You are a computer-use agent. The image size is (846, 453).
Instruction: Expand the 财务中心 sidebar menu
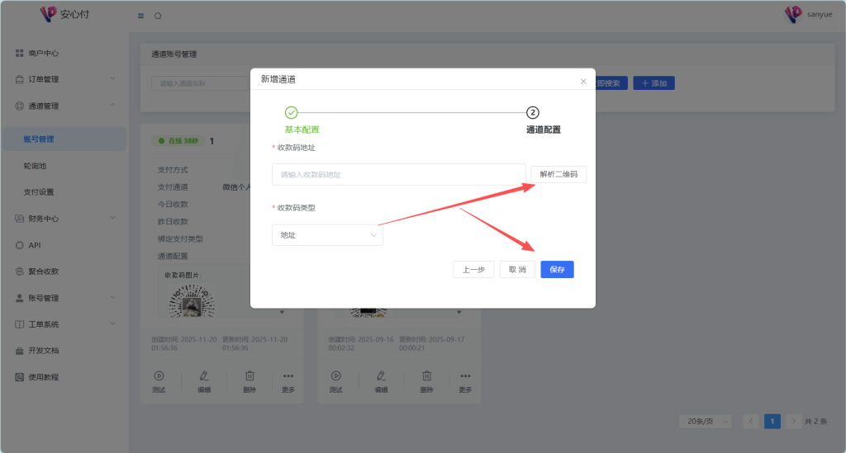[64, 219]
